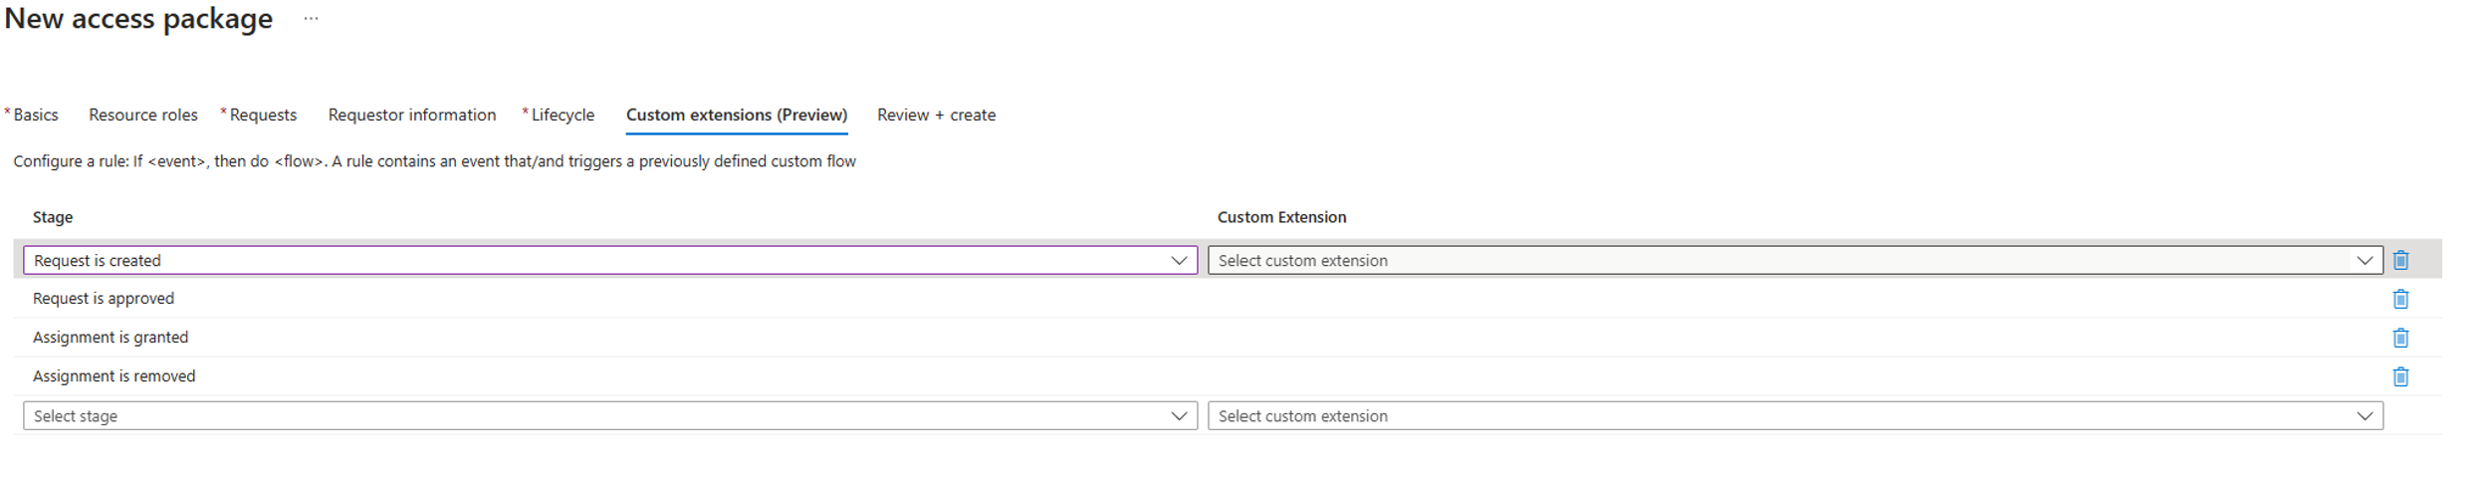Switch to the Requestor information tab
The width and height of the screenshot is (2481, 482).
click(412, 115)
